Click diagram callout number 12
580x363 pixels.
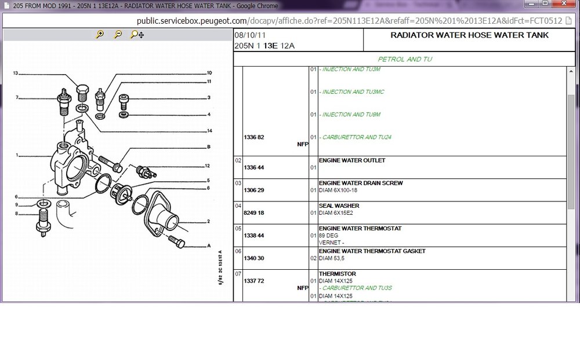pyautogui.click(x=208, y=166)
